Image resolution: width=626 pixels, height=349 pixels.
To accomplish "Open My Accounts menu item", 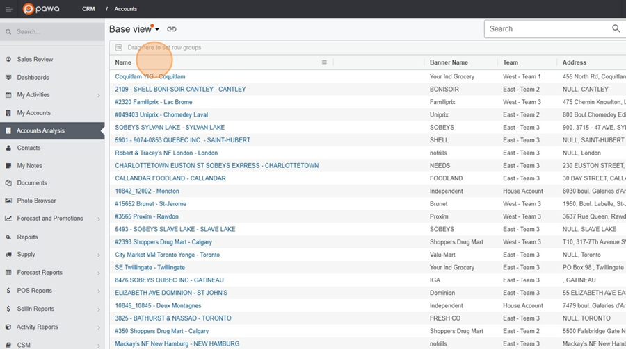I will [x=34, y=112].
